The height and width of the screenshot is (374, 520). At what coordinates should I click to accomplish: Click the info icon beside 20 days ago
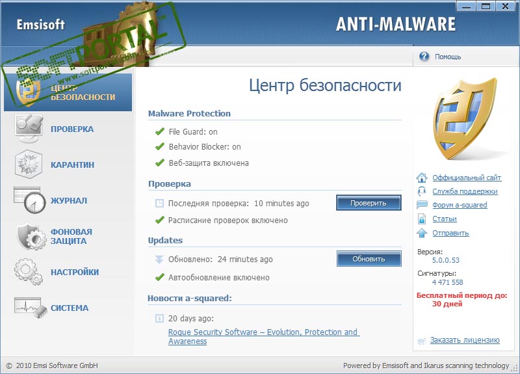[159, 319]
